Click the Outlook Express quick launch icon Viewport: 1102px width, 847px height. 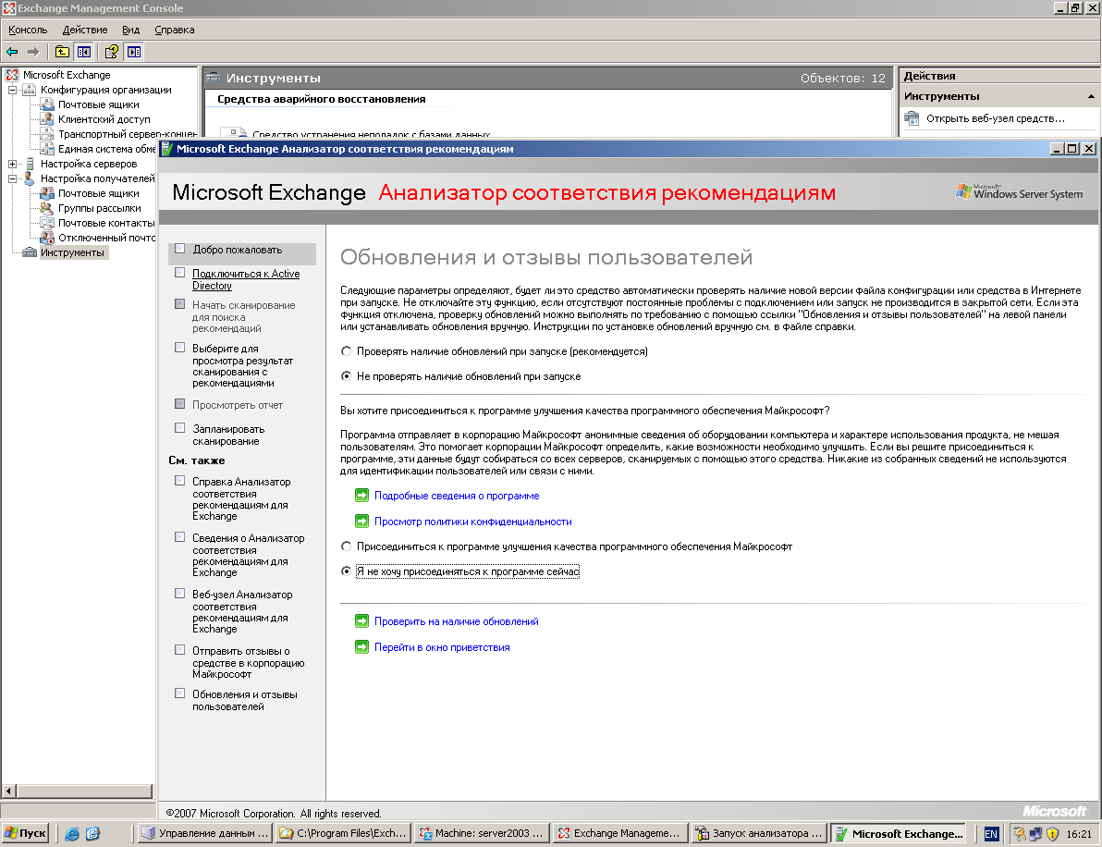pos(92,834)
